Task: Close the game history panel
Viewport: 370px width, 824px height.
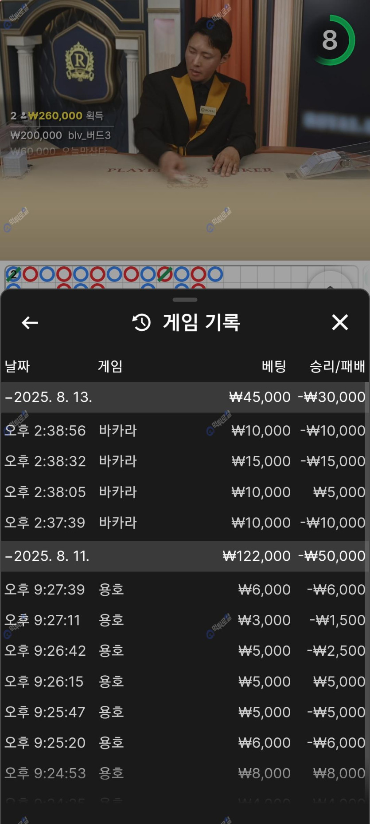Action: tap(340, 322)
